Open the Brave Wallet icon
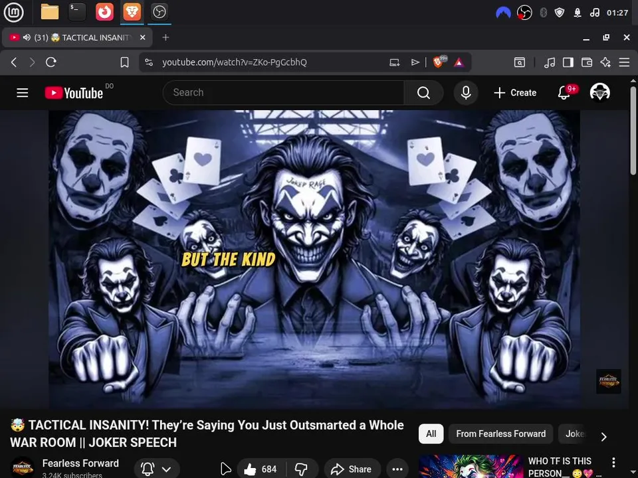 [x=587, y=62]
